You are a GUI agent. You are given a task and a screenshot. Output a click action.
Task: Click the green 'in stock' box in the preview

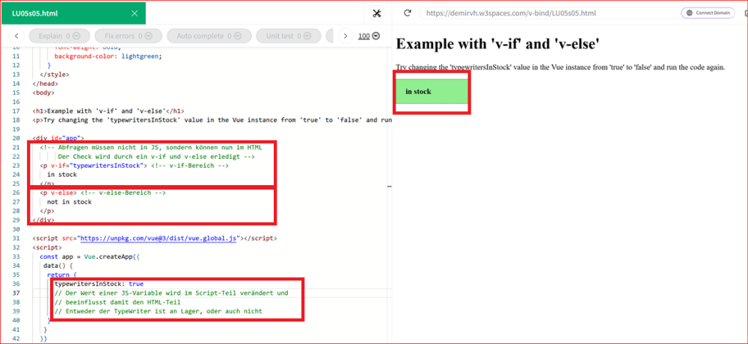click(432, 91)
